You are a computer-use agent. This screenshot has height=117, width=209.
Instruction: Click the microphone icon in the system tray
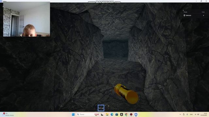[x=187, y=114]
